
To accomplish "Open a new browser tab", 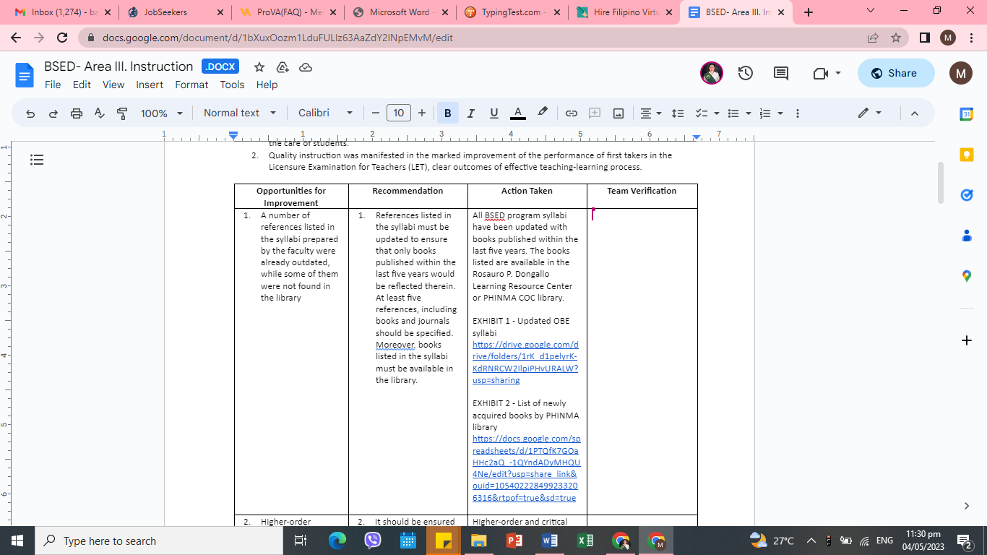I will click(x=809, y=12).
